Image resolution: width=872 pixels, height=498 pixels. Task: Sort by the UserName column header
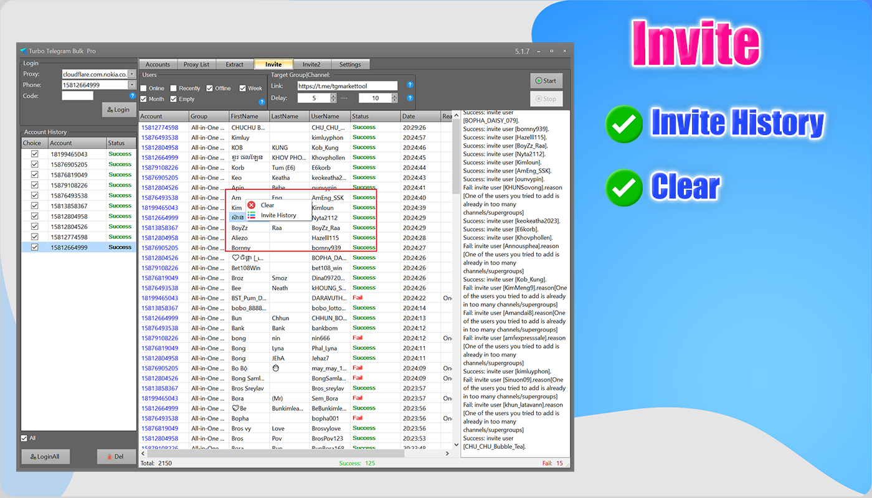click(x=329, y=116)
